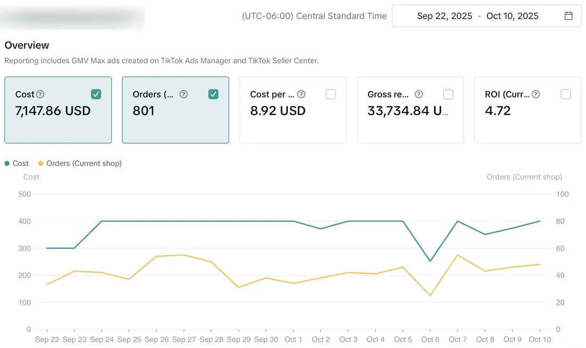The height and width of the screenshot is (348, 586).
Task: Uncheck the Orders metric checkbox
Action: (x=214, y=94)
